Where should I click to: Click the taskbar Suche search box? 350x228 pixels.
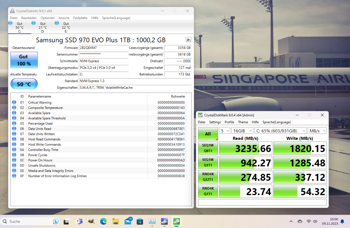pos(30,221)
